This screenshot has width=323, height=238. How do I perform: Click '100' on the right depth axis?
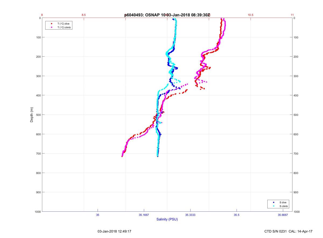tap(296, 37)
